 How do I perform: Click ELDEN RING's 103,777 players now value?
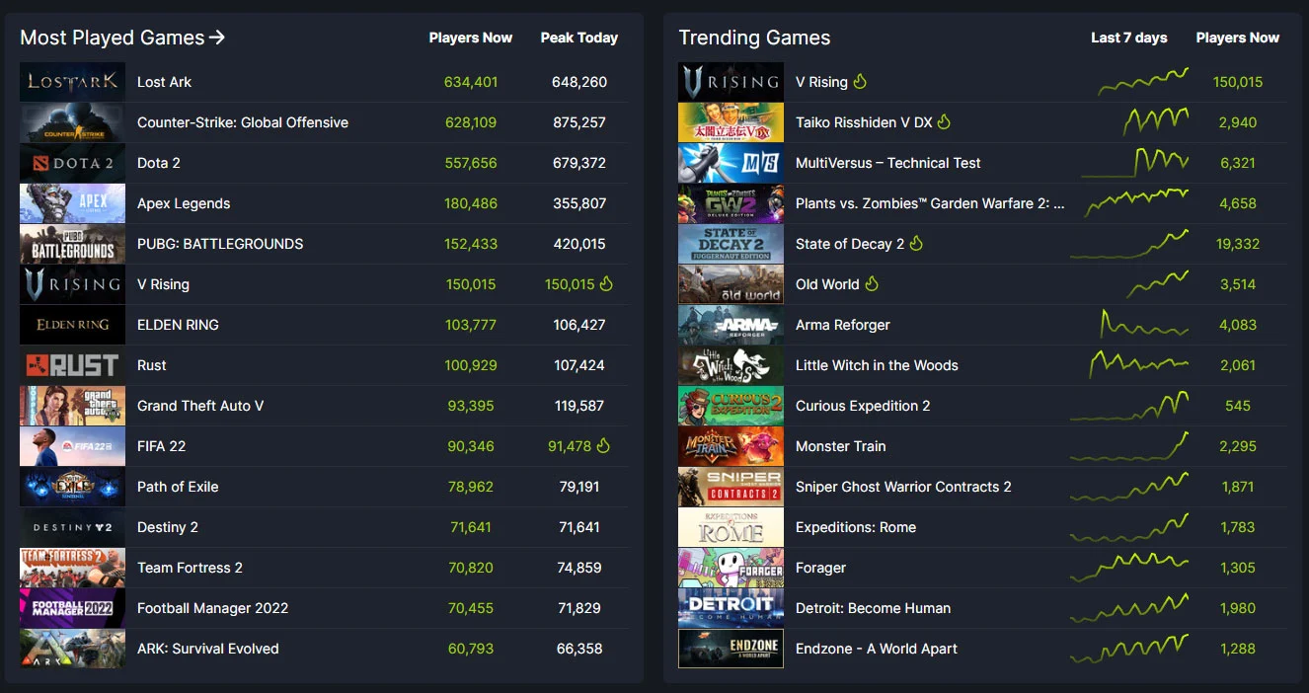471,325
